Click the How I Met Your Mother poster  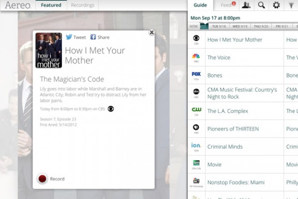49,50
